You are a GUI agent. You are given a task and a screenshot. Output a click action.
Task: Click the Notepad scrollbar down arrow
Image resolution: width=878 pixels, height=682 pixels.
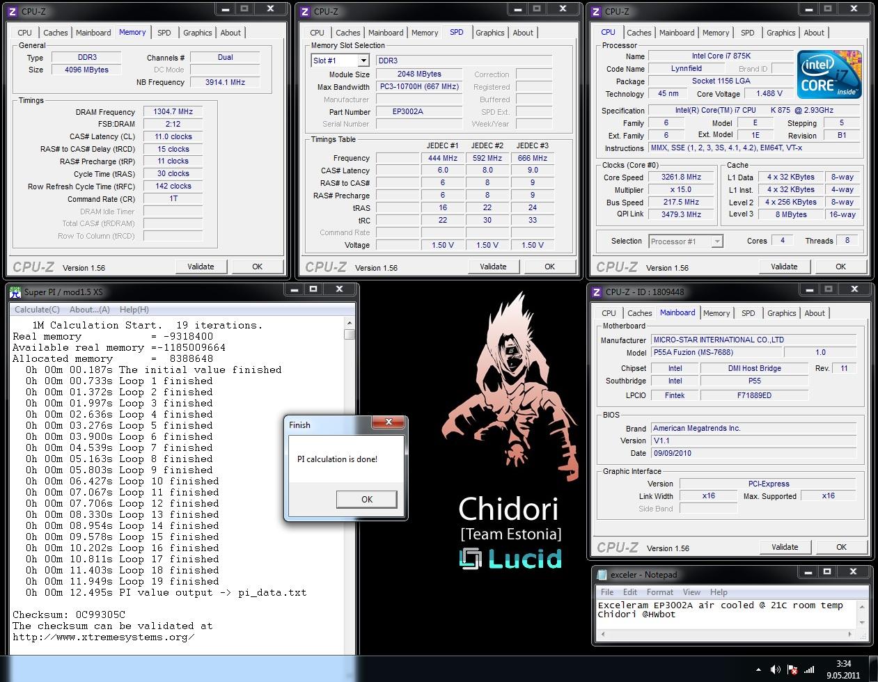pos(863,621)
